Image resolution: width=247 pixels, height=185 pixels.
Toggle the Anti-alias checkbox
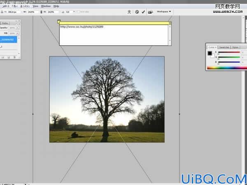(x=79, y=12)
